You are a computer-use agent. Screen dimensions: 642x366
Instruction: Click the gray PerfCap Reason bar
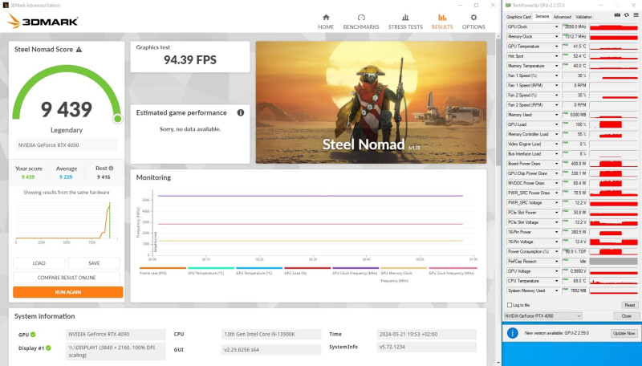coord(613,261)
